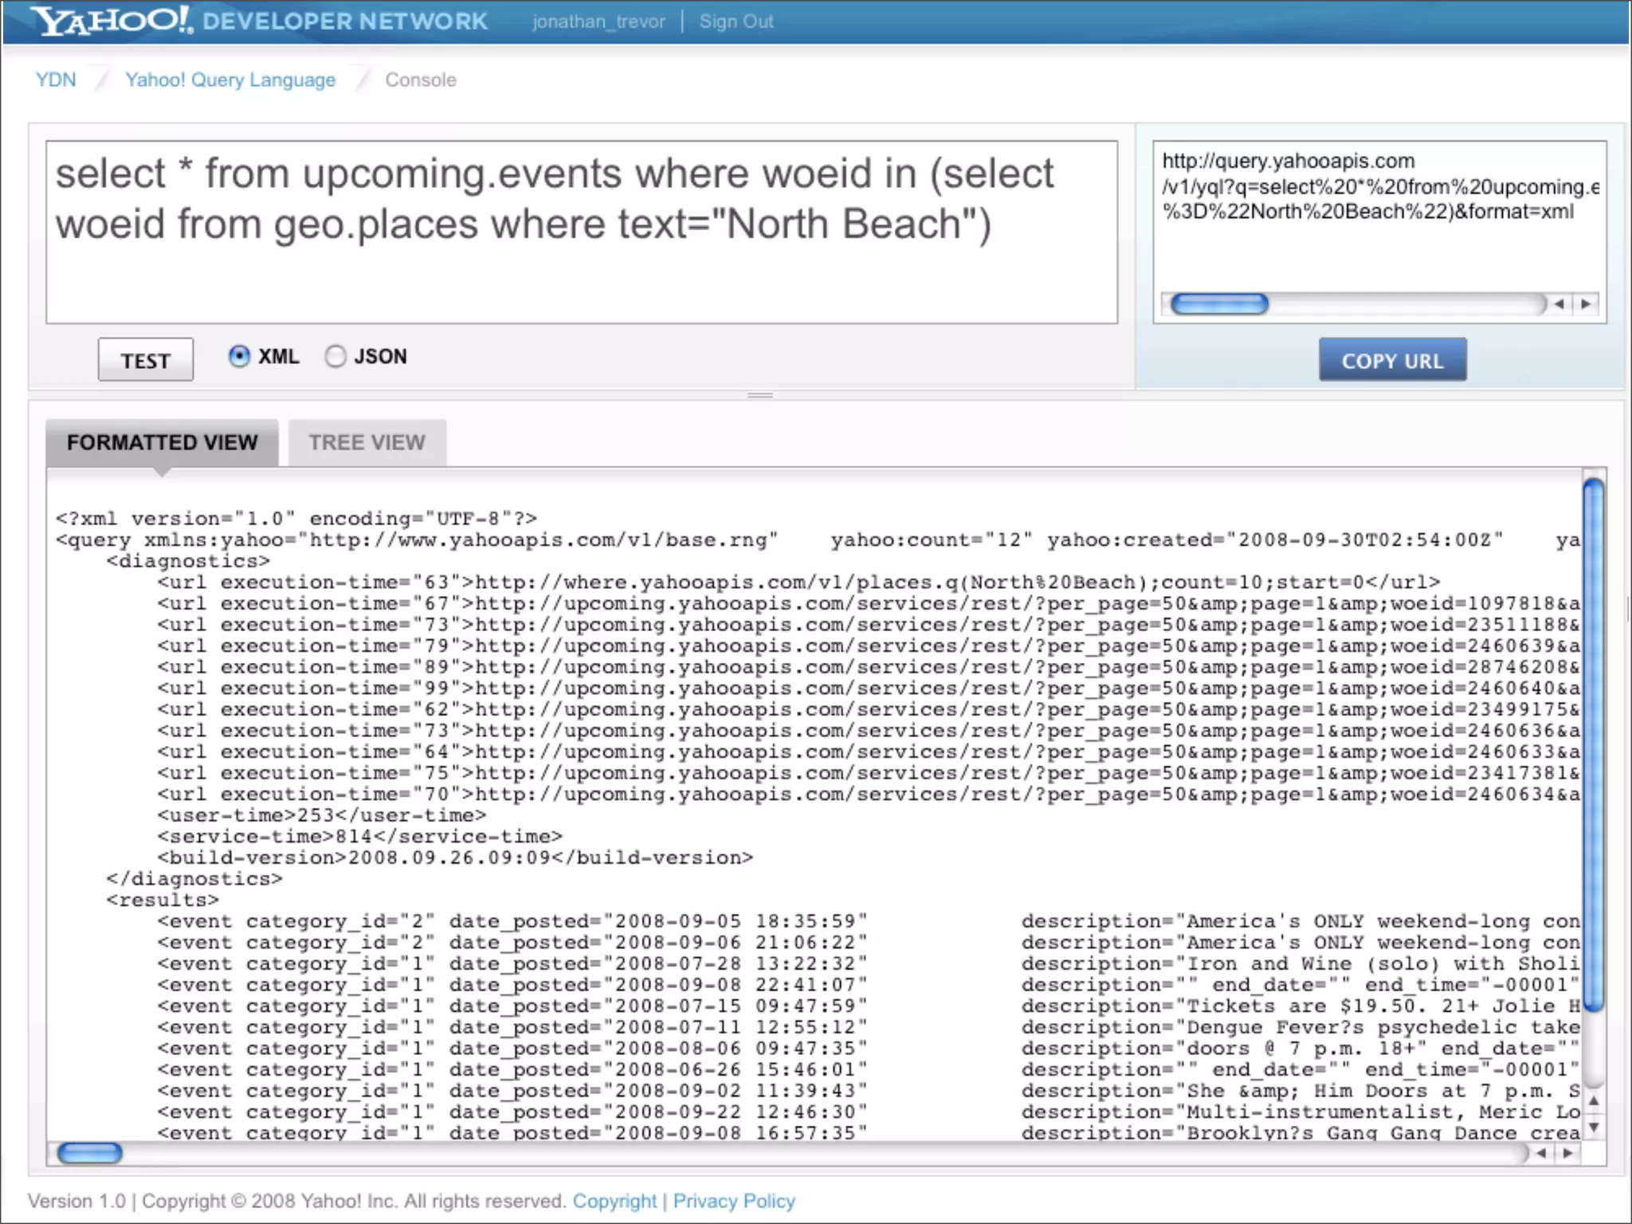
Task: Go to YDN breadcrumb link
Action: [56, 80]
